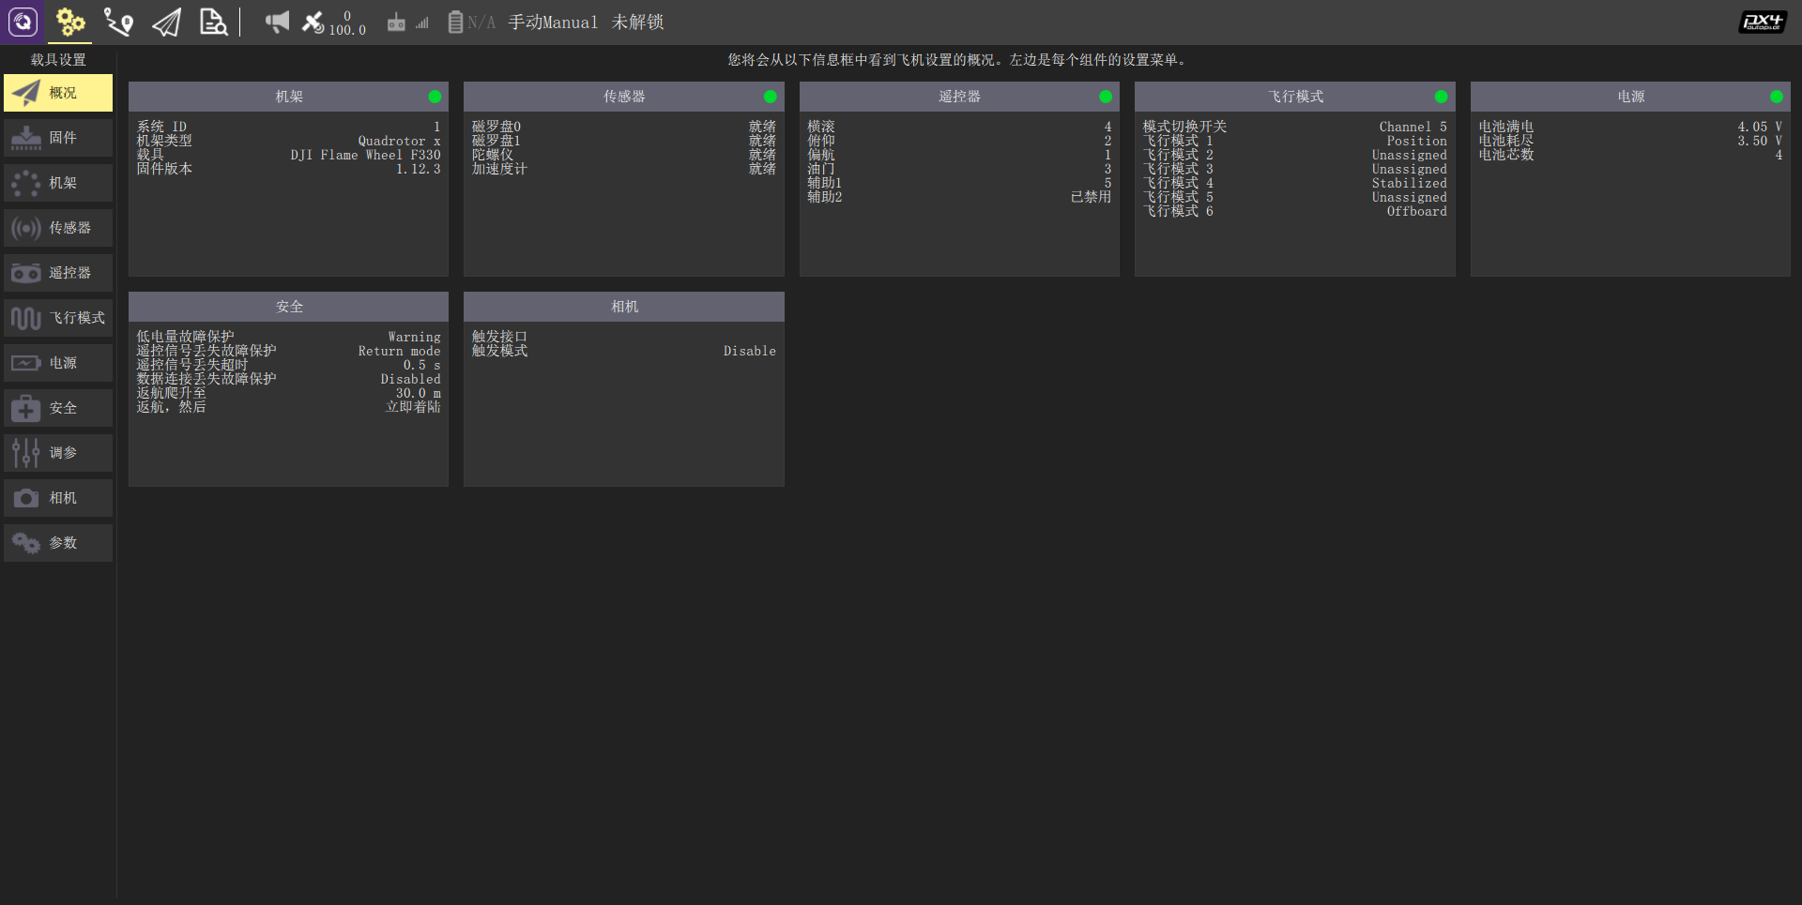Open the 相机 summary card header
This screenshot has width=1802, height=905.
(624, 307)
